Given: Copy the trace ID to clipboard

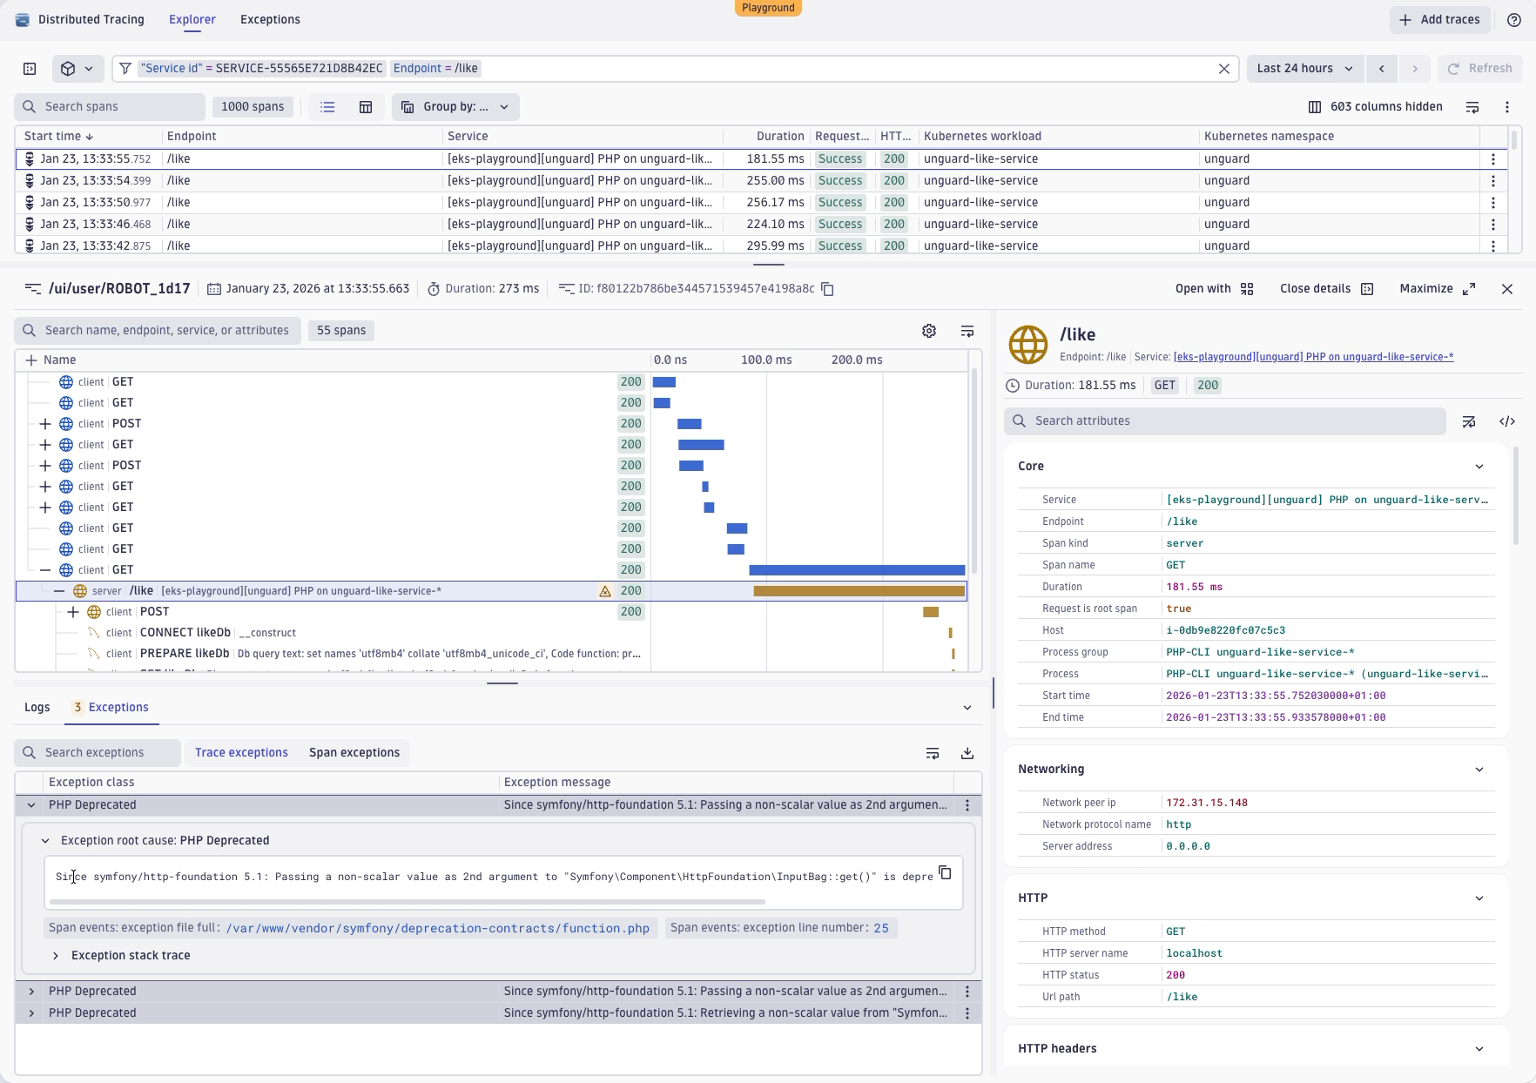Looking at the screenshot, I should coord(827,289).
